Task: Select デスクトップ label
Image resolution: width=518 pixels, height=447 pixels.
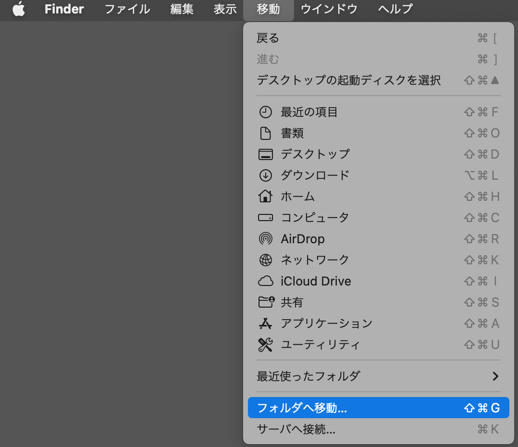Action: 315,154
